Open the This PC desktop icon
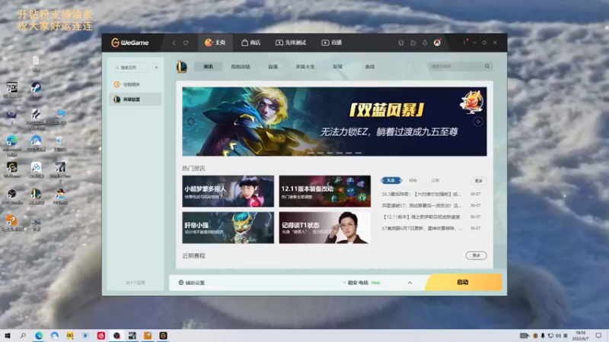 click(60, 116)
